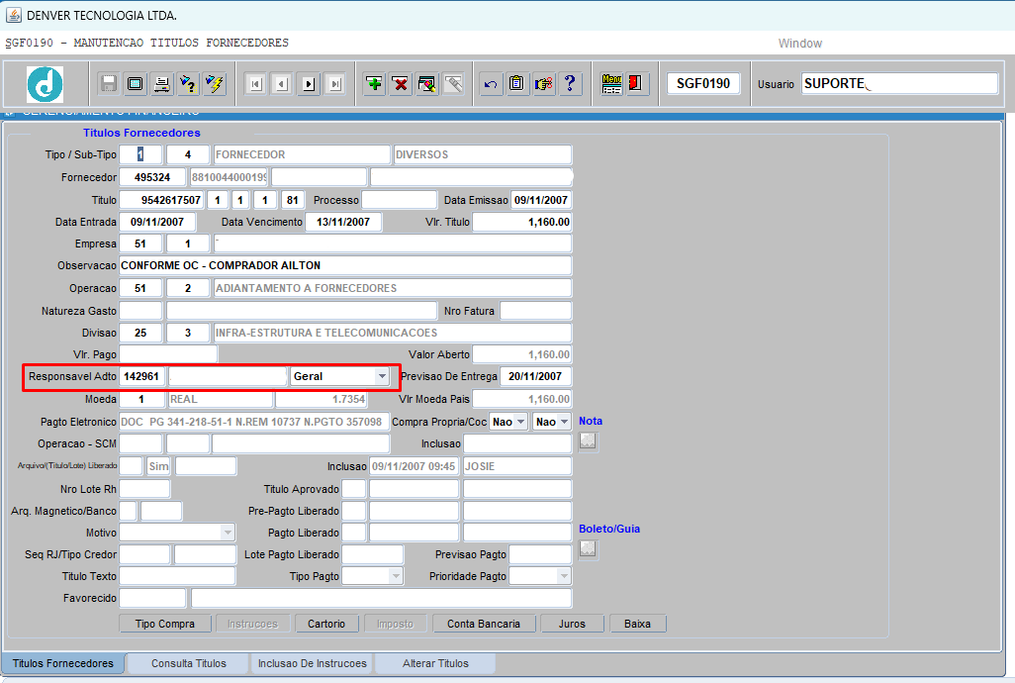This screenshot has height=683, width=1015.
Task: Click the Baixa button
Action: tap(637, 624)
